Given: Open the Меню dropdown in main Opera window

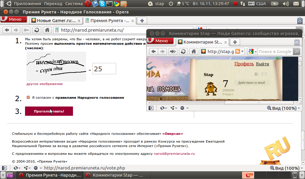Looking at the screenshot, I should click(x=13, y=19).
